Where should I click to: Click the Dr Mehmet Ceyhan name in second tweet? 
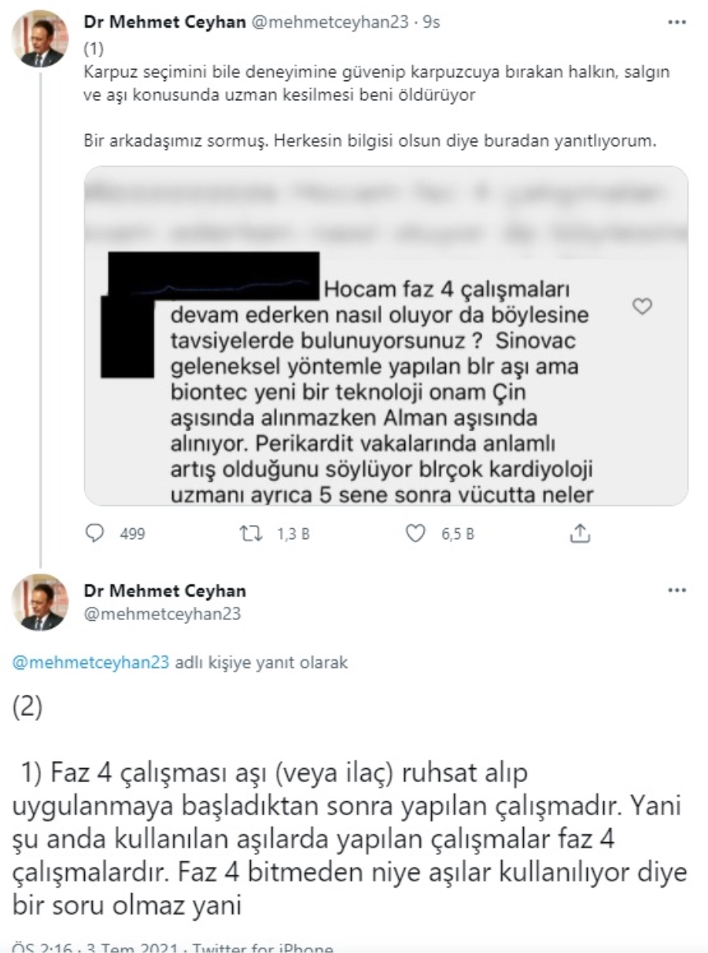click(165, 590)
